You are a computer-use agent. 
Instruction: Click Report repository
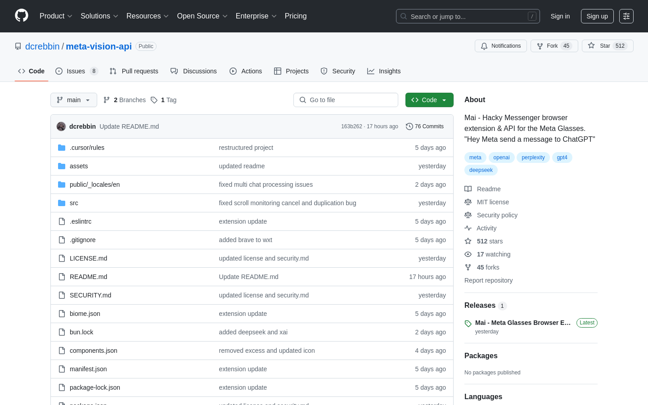[488, 280]
